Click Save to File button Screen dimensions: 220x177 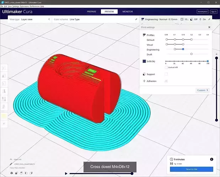point(192,169)
